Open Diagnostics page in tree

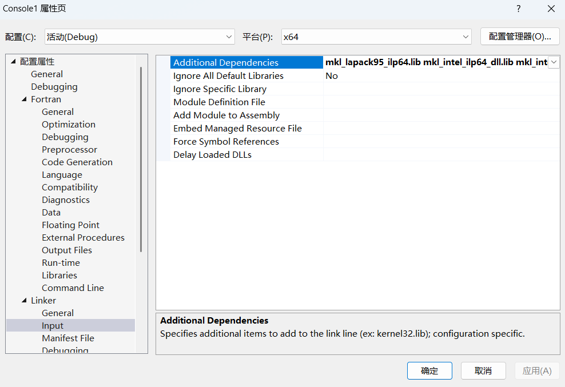pos(66,200)
